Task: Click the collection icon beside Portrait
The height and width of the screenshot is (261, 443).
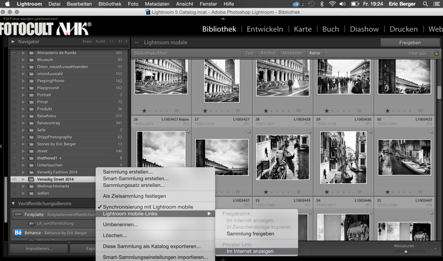Action: (x=31, y=95)
